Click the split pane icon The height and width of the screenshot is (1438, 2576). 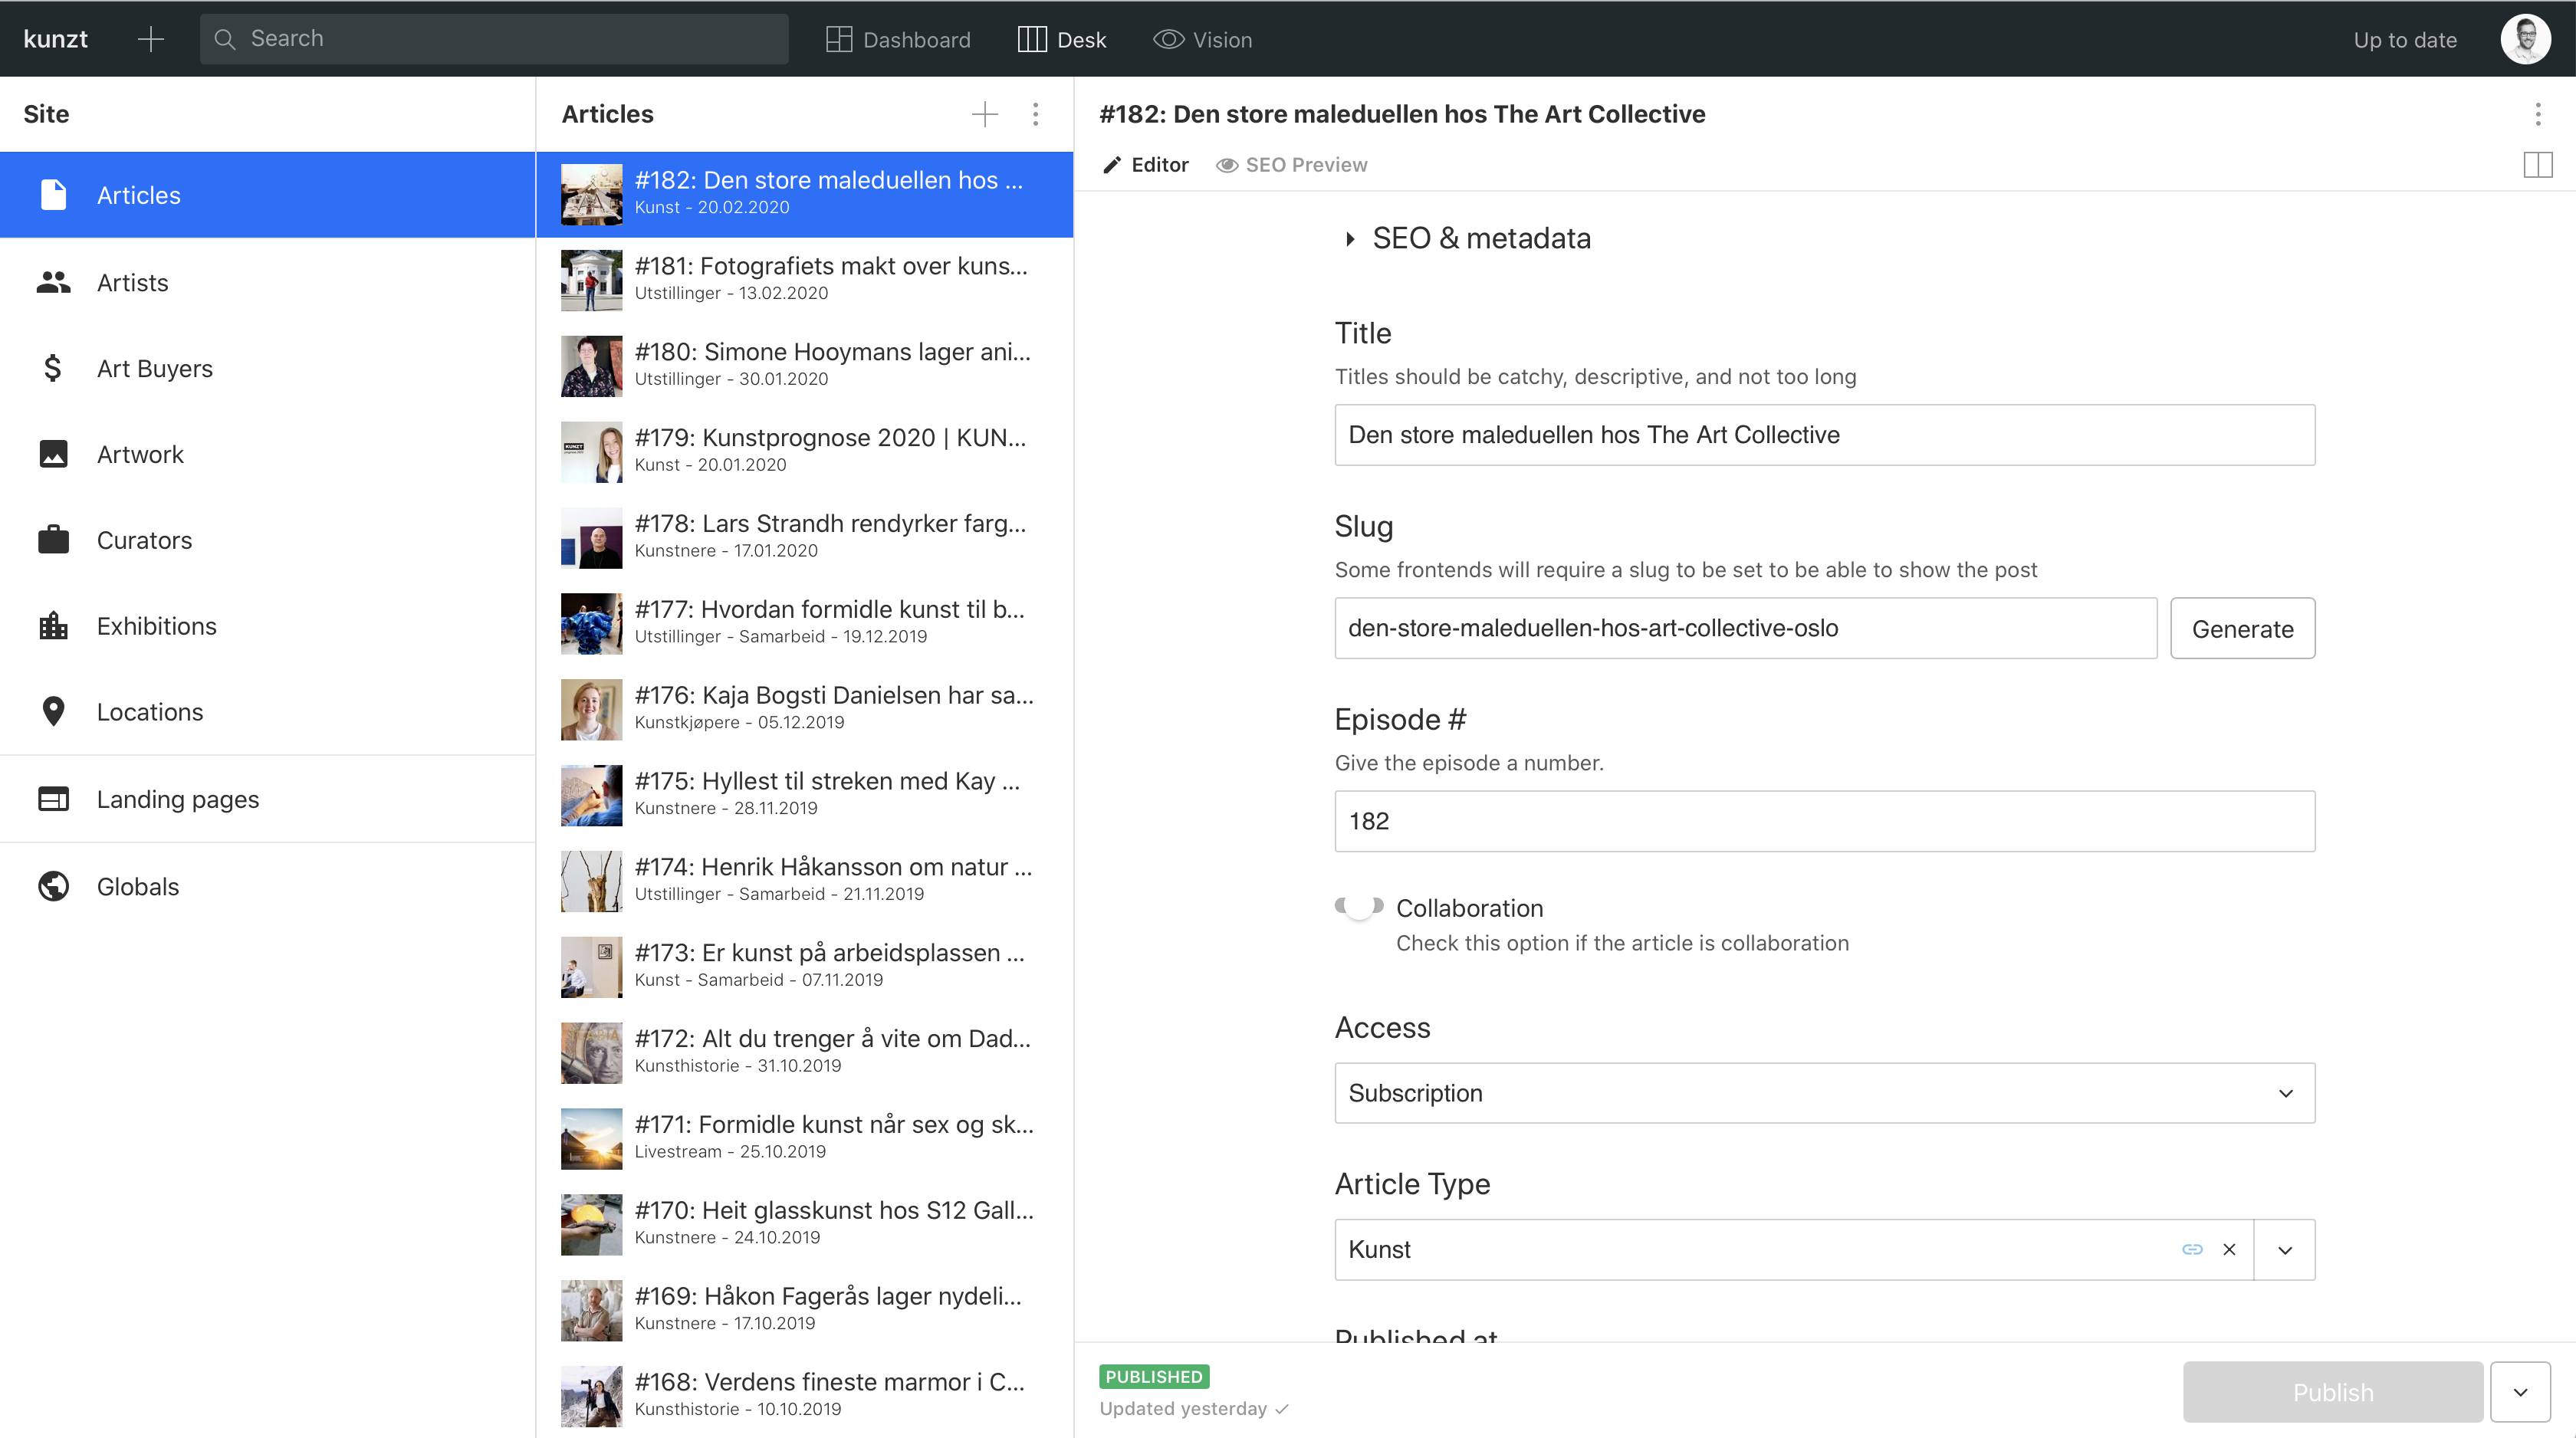pyautogui.click(x=2537, y=165)
